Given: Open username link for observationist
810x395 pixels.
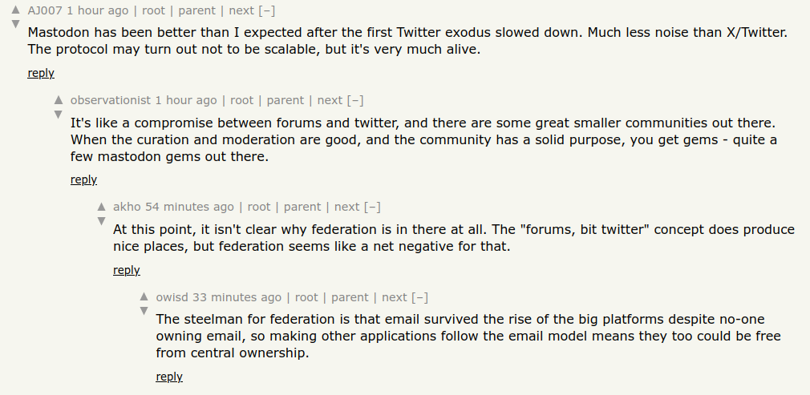Looking at the screenshot, I should (x=111, y=100).
